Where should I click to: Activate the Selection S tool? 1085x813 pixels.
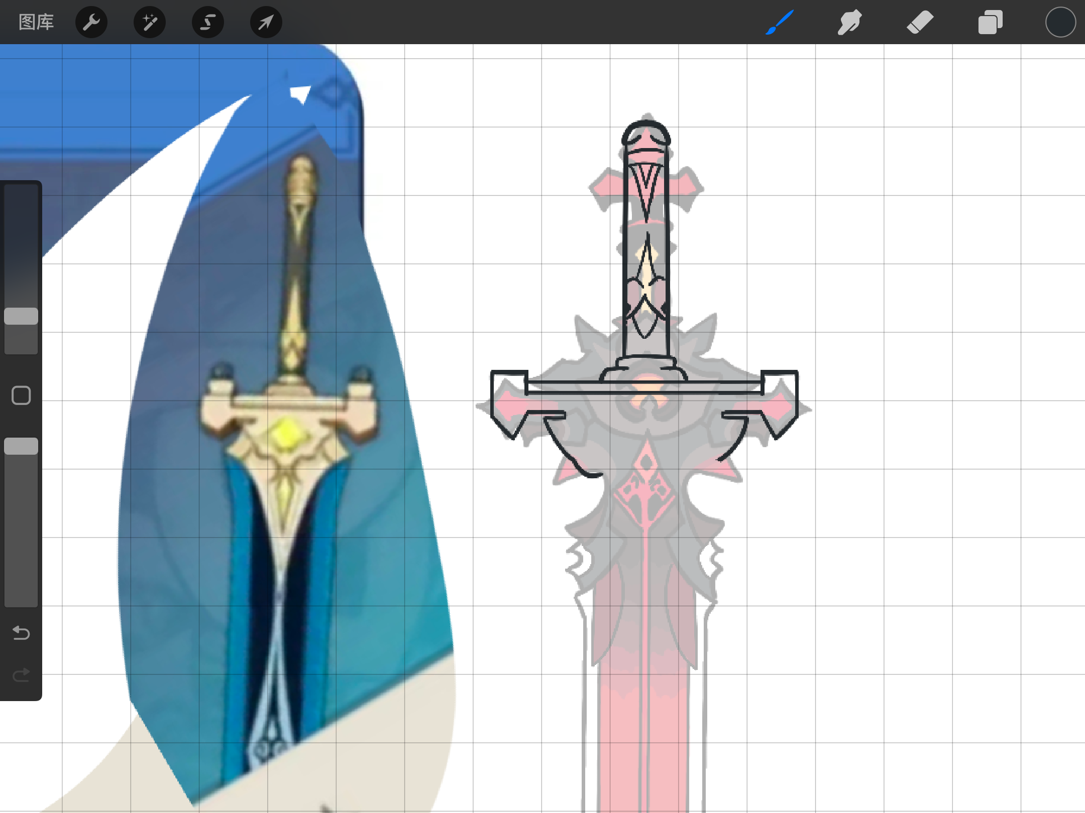[x=208, y=22]
